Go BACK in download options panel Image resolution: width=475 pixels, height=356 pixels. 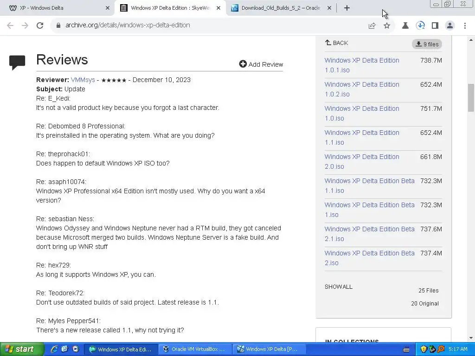click(337, 43)
